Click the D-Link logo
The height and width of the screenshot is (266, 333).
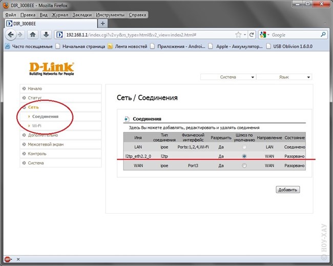pyautogui.click(x=52, y=69)
